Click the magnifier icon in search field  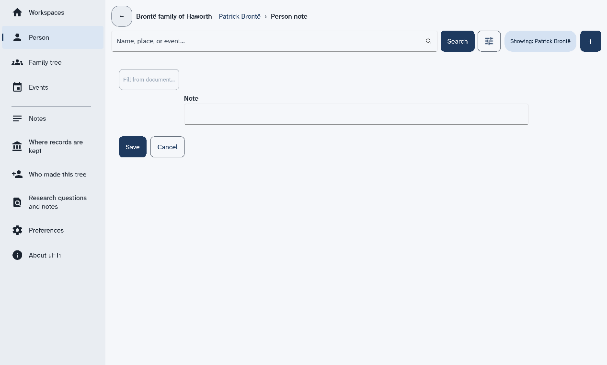429,41
